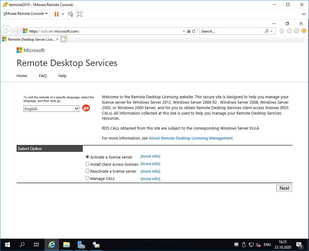This screenshot has width=309, height=251.
Task: Select Activate a license server radio button
Action: click(88, 157)
